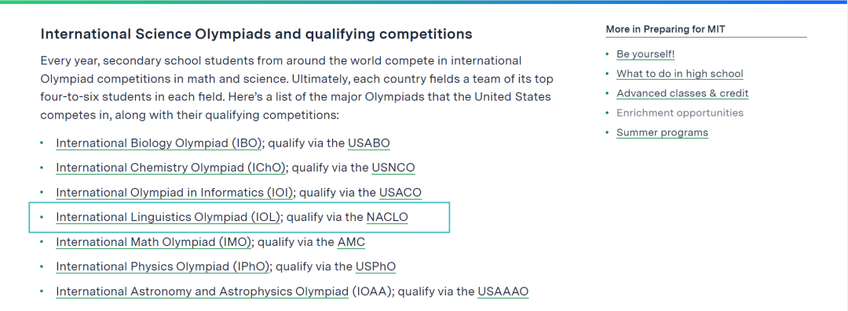Follow the USNCO link
848x311 pixels.
[x=393, y=168]
